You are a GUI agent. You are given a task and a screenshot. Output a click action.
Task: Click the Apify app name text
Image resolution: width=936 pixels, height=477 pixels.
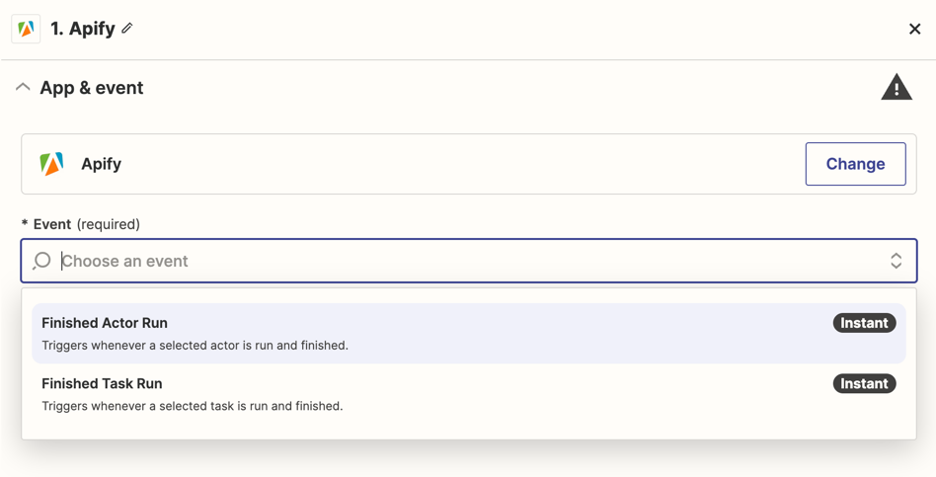coord(101,164)
